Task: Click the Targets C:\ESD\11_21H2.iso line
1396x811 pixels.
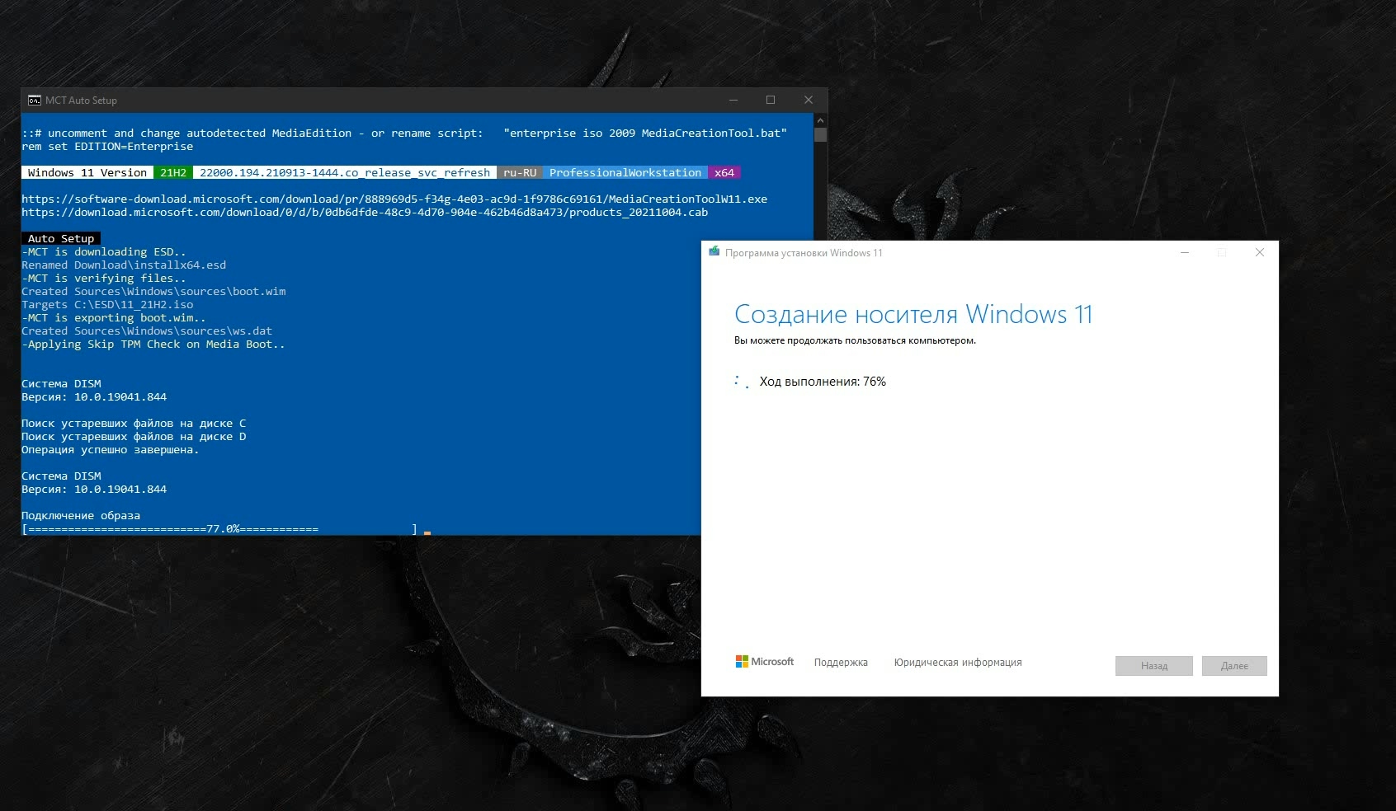Action: pos(107,305)
